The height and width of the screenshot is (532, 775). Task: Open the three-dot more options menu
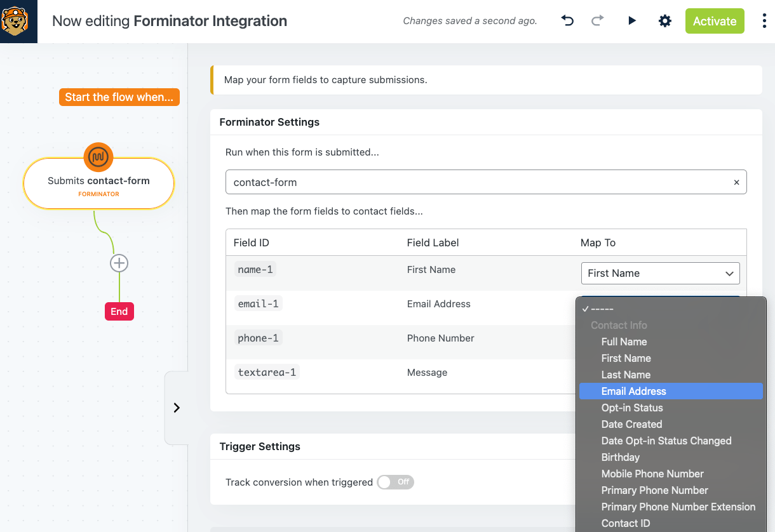point(764,21)
